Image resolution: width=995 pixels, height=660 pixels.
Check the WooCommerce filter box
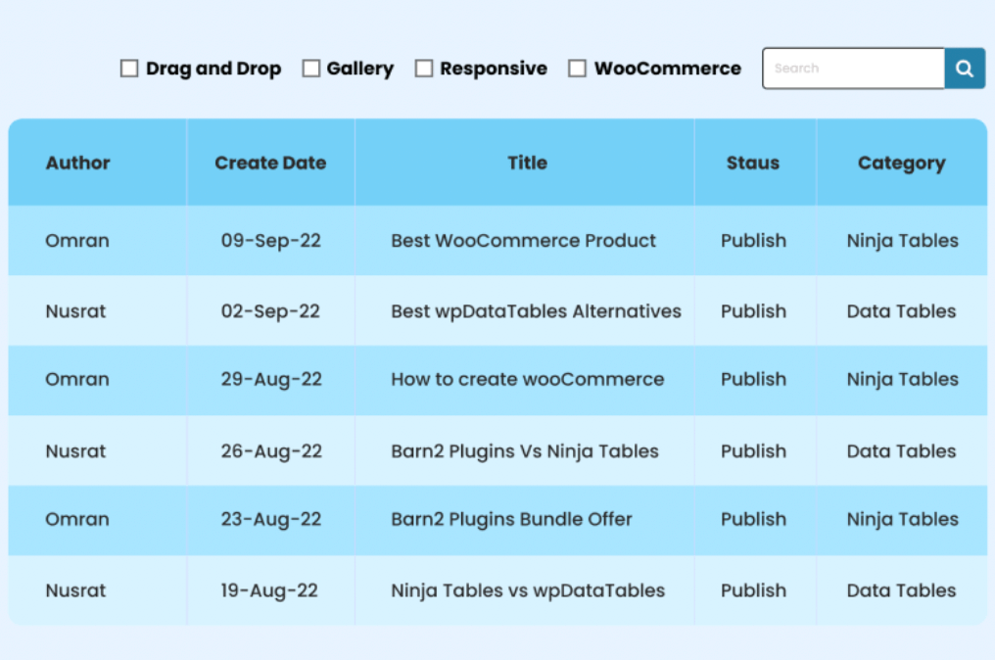pyautogui.click(x=577, y=69)
